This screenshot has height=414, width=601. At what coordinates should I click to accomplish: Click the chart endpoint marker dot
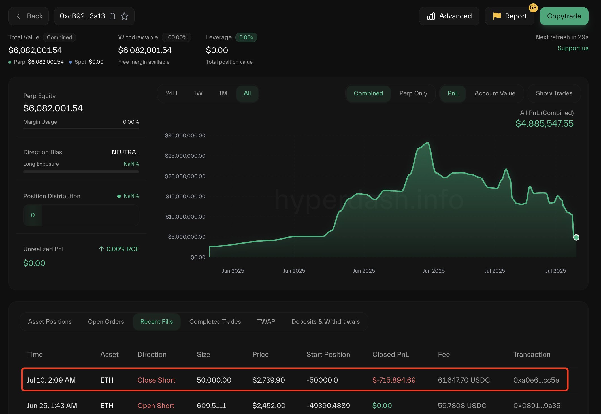576,237
